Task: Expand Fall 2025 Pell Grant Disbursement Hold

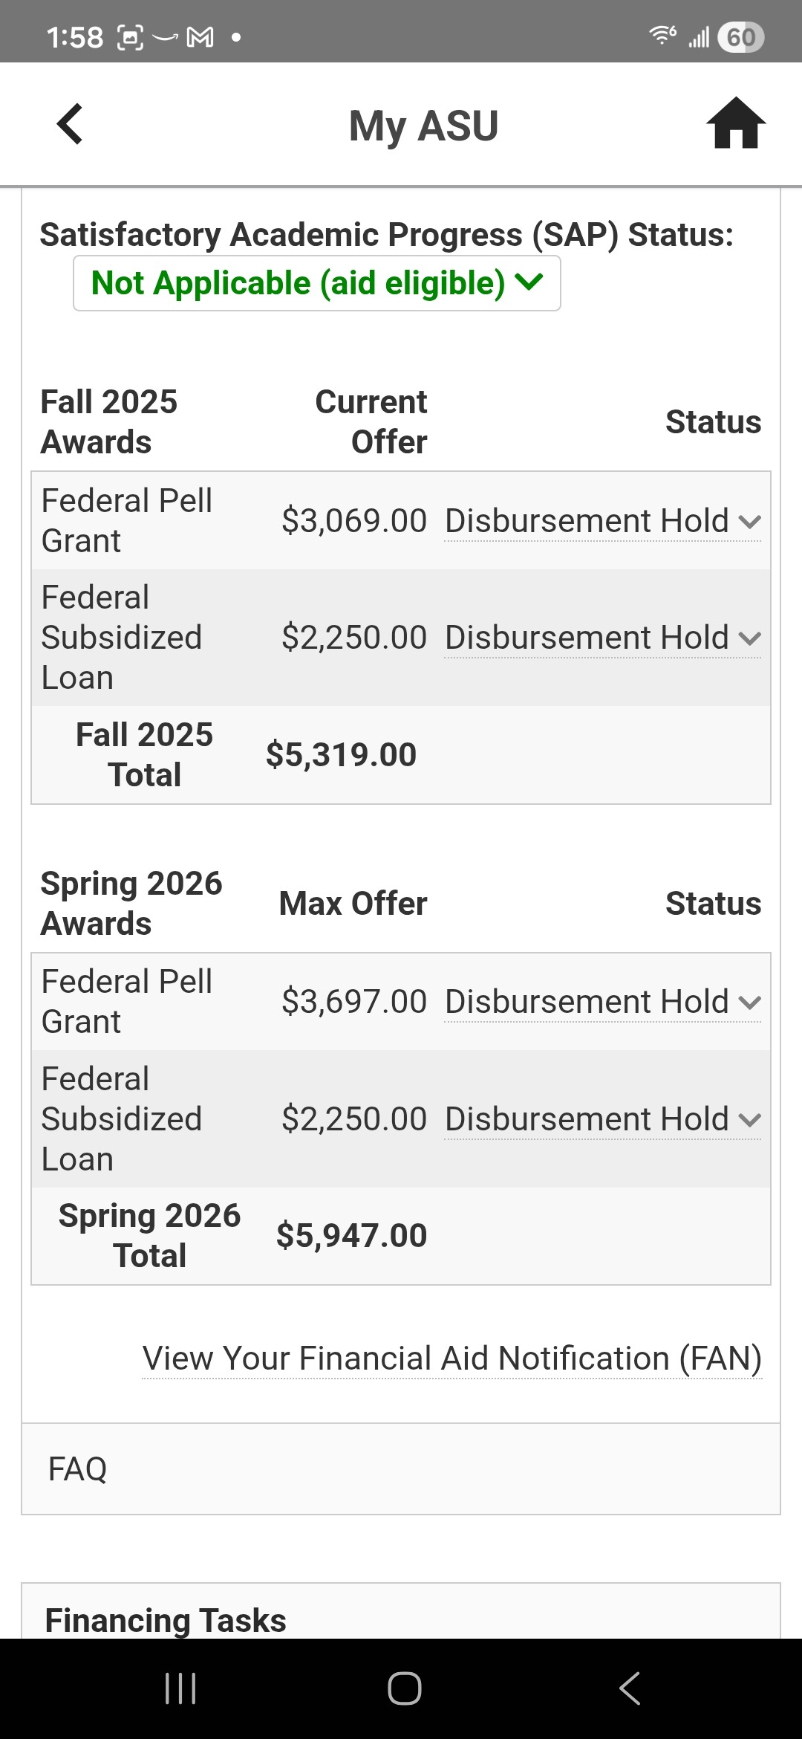Action: [x=602, y=521]
